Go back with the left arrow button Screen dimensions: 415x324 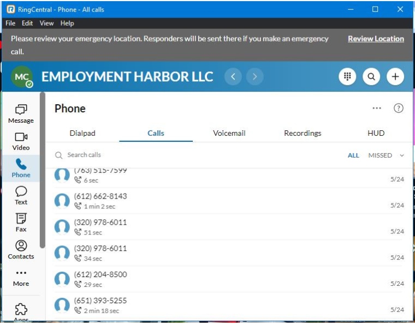233,77
